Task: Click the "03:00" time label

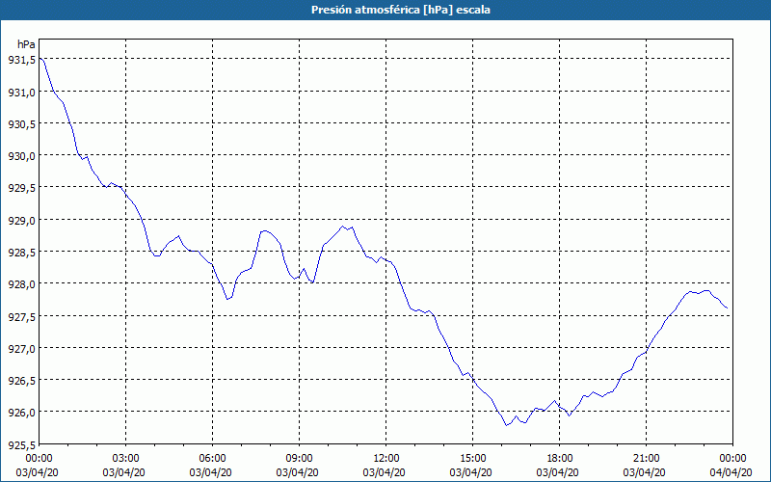Action: tap(126, 459)
